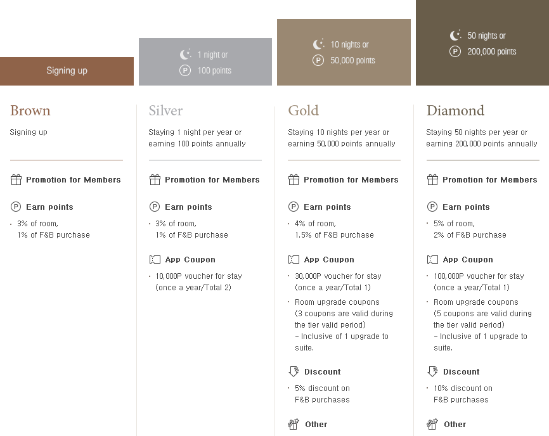549x436 pixels.
Task: Click Gold's 30,000P voucher for stay text
Action: [x=338, y=276]
